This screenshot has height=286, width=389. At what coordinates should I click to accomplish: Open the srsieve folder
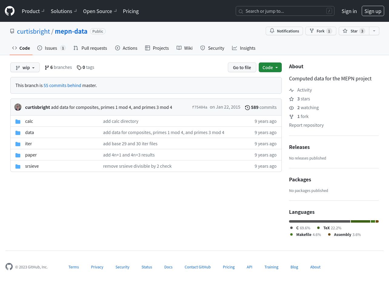point(32,166)
